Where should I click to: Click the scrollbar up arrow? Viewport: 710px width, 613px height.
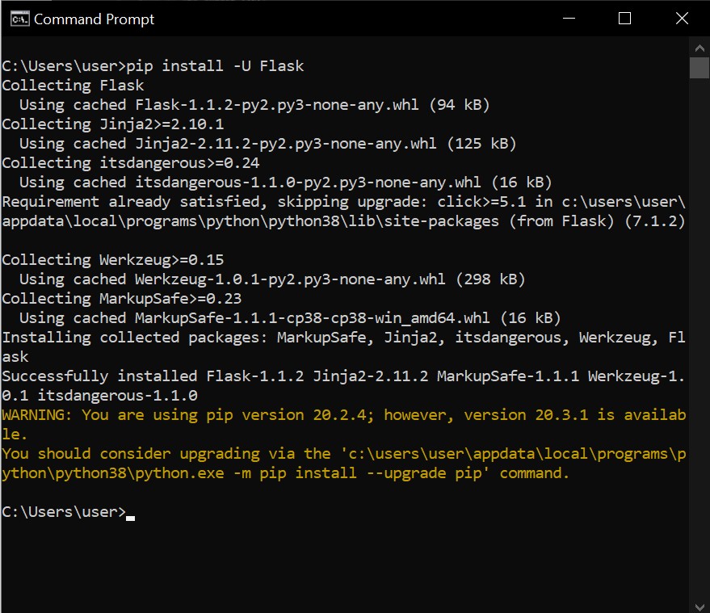tap(699, 48)
